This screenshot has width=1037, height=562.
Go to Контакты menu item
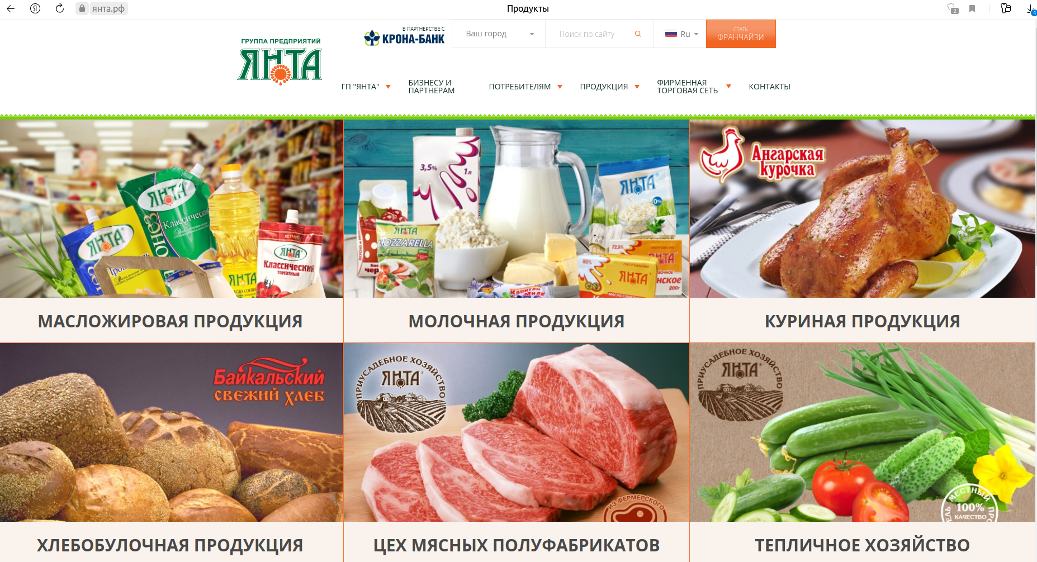tap(769, 87)
